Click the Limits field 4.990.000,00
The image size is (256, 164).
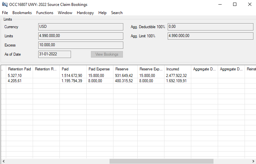tap(81, 36)
